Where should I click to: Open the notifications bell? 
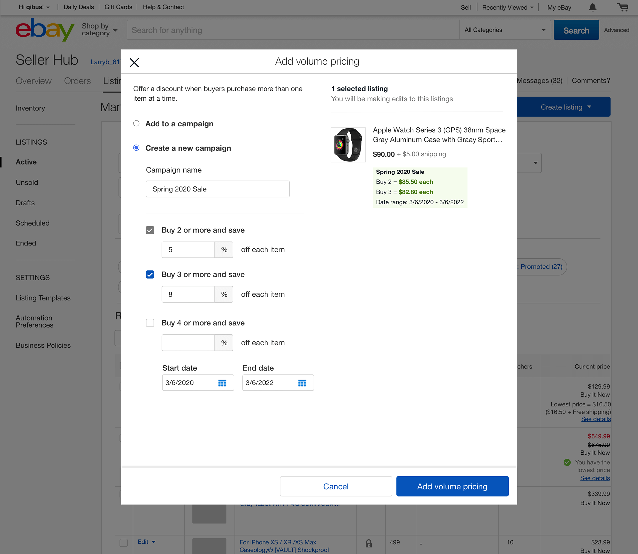(x=593, y=7)
